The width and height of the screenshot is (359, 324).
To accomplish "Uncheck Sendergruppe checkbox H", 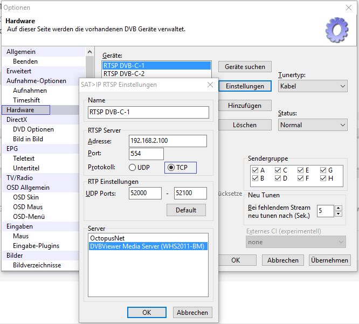I will pos(323,178).
